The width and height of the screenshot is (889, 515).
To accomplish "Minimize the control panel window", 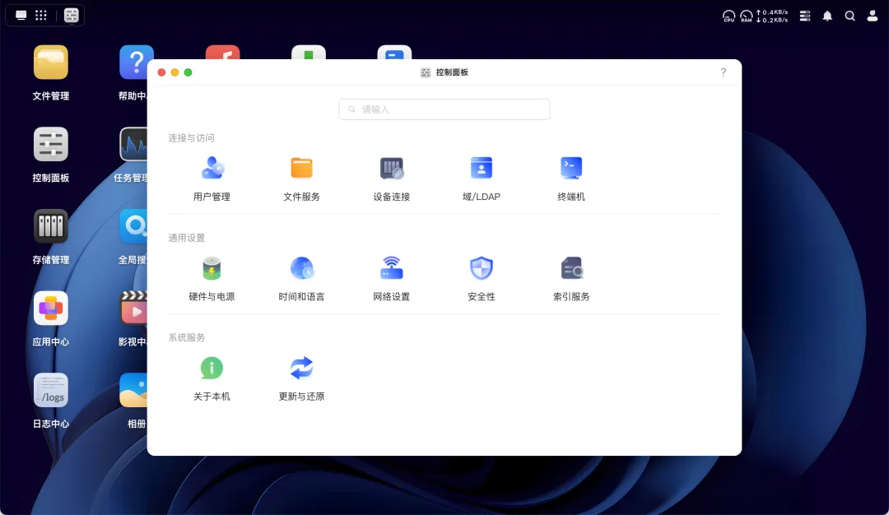I will pyautogui.click(x=175, y=72).
